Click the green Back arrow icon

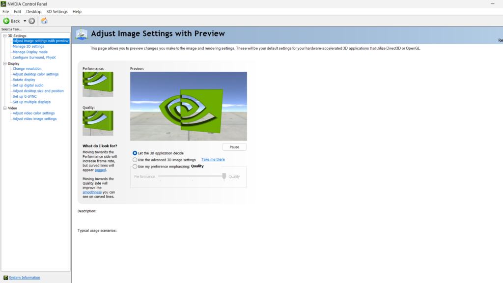(7, 21)
